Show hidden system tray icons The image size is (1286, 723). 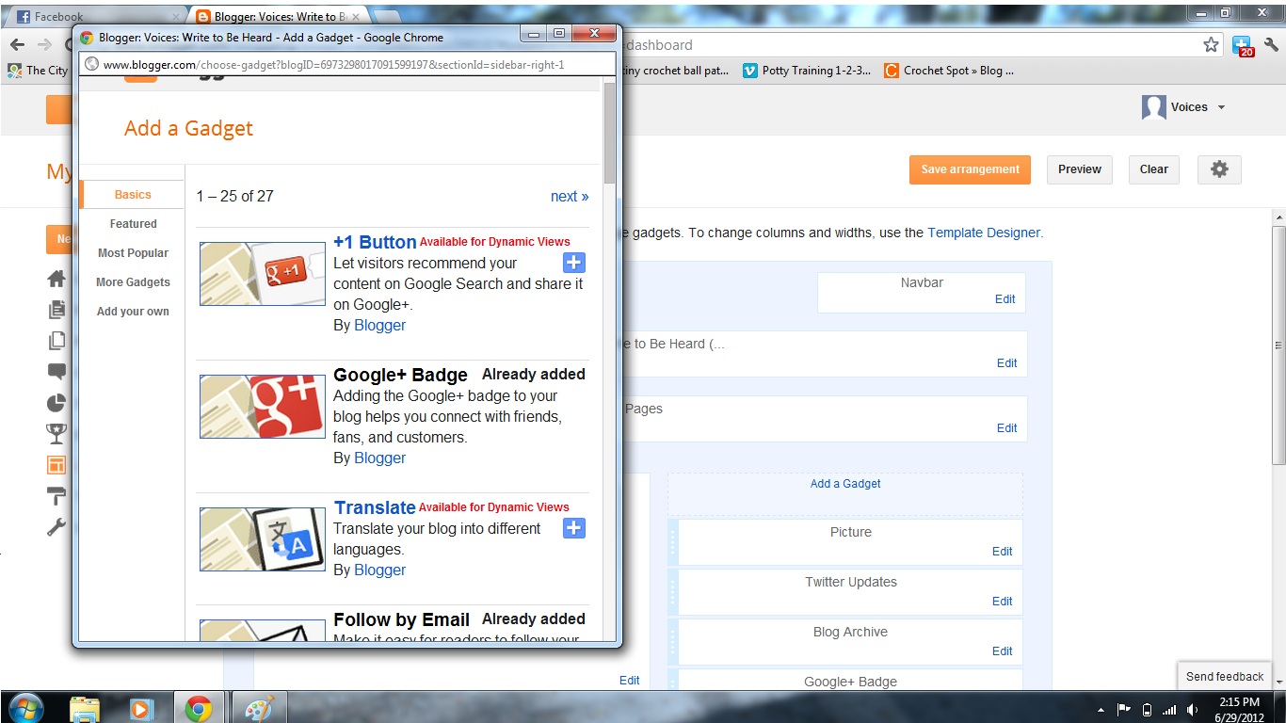tap(1101, 710)
